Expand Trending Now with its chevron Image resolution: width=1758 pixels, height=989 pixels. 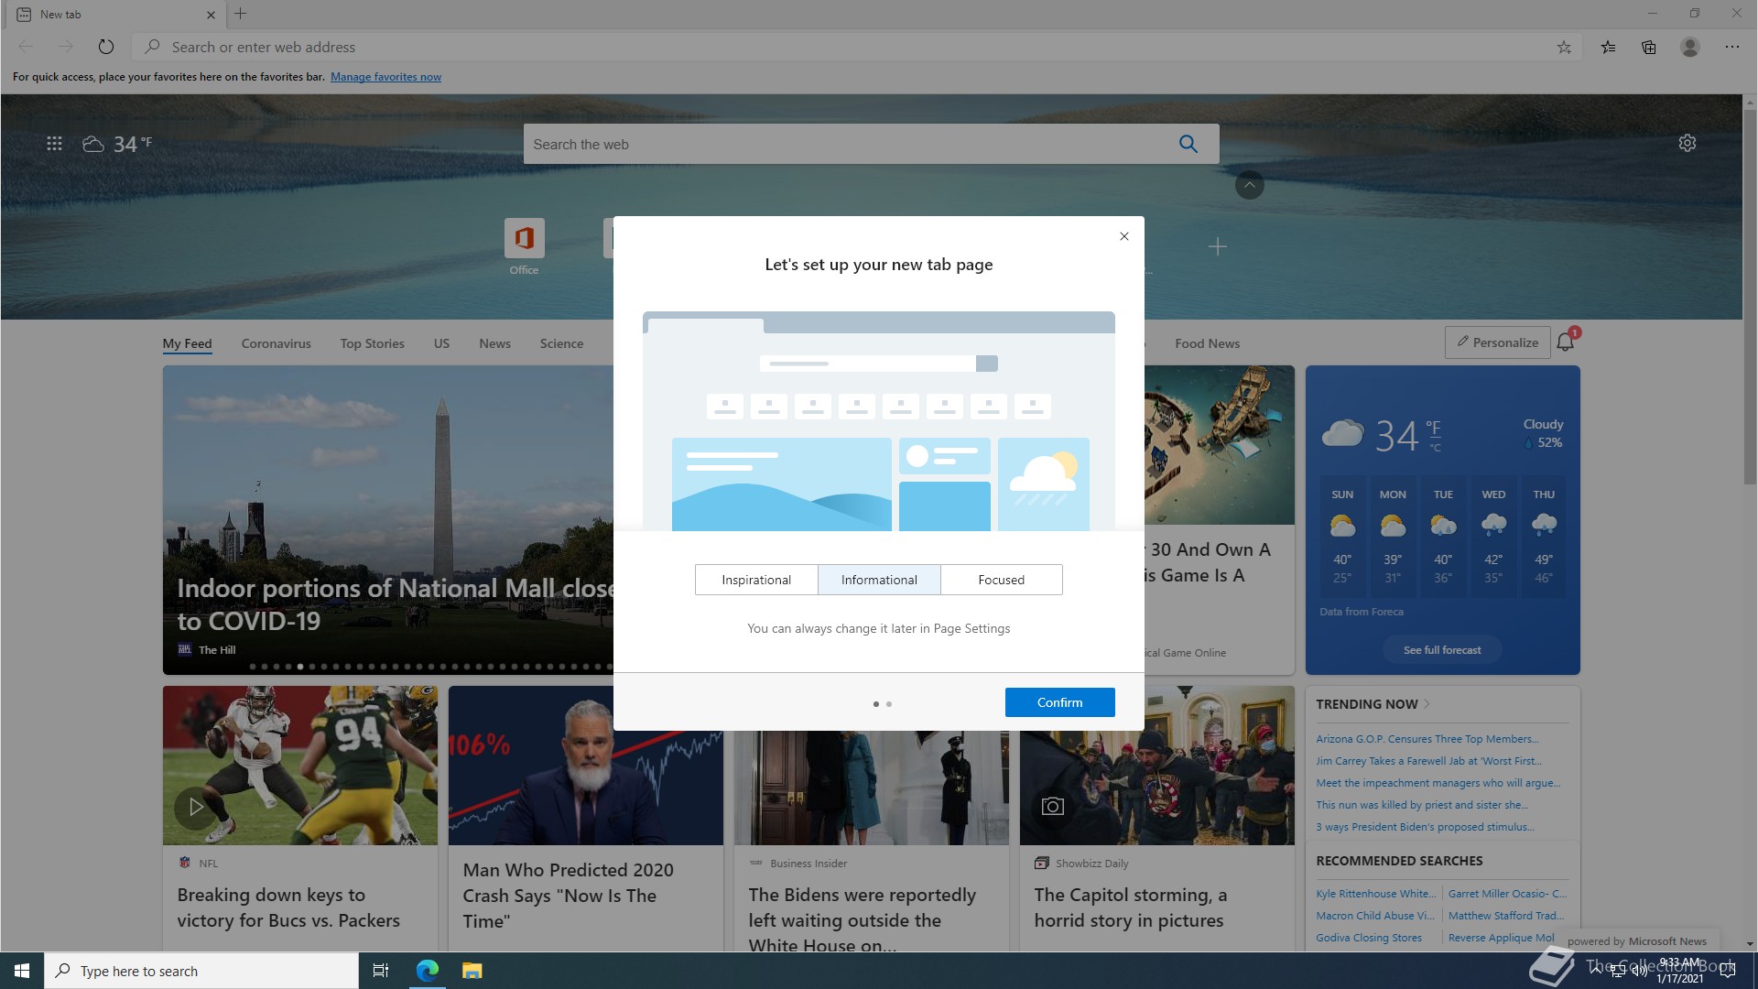1427,704
